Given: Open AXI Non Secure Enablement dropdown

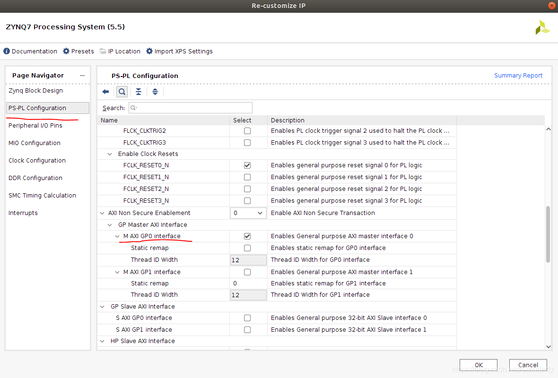Looking at the screenshot, I should (248, 213).
